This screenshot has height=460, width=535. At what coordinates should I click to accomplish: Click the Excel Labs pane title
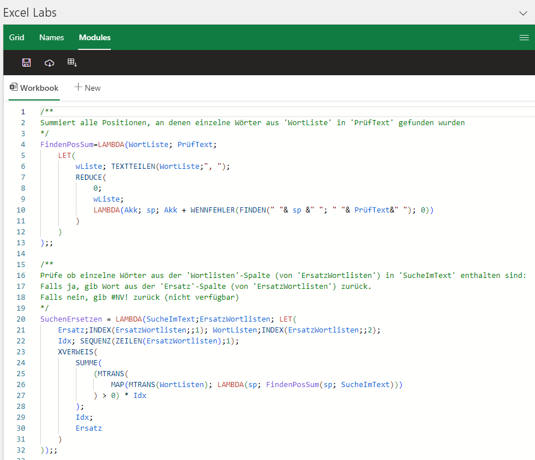click(30, 13)
